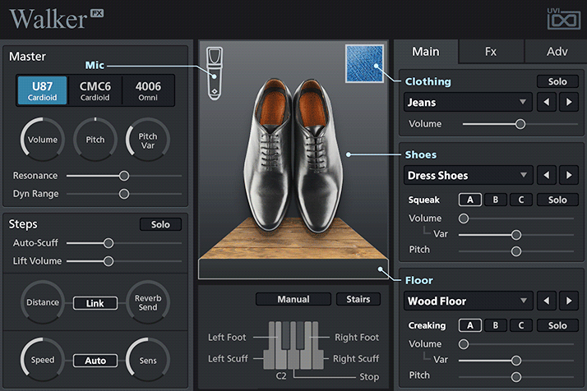This screenshot has height=391, width=587.
Task: Click the microphone icon in the viewer
Action: pyautogui.click(x=215, y=72)
